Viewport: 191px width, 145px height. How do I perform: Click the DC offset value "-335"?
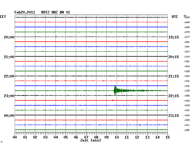coord(187,91)
